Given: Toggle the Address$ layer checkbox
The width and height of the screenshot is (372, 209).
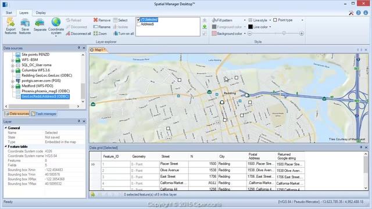Looking at the screenshot, I should pos(138,24).
